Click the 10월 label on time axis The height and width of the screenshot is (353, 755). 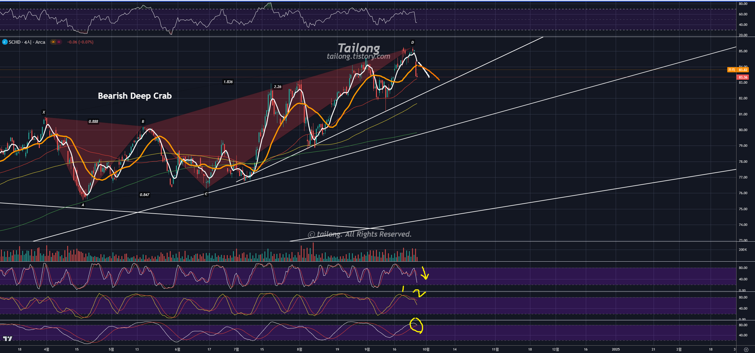(x=426, y=349)
